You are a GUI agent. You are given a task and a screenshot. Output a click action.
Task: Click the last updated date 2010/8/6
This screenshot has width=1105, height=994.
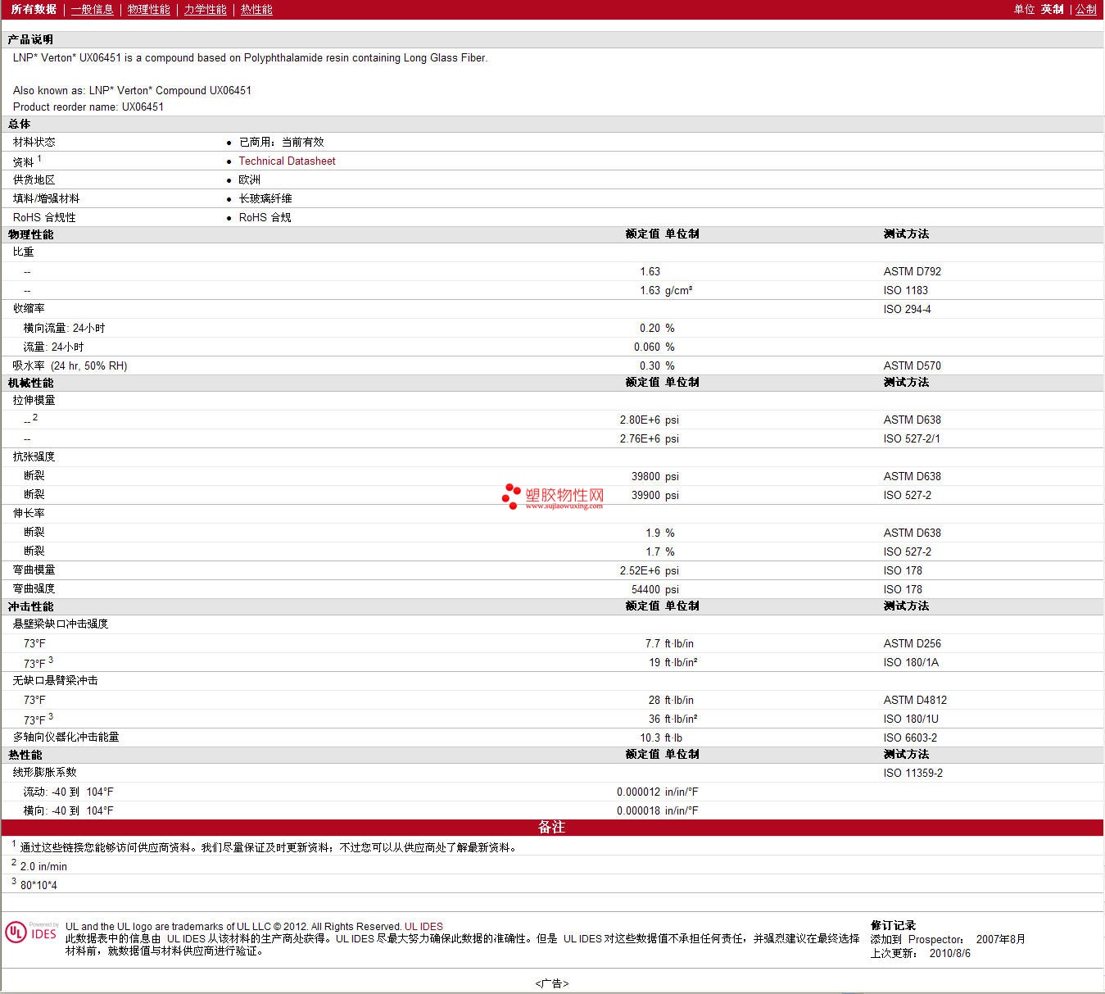[x=950, y=953]
